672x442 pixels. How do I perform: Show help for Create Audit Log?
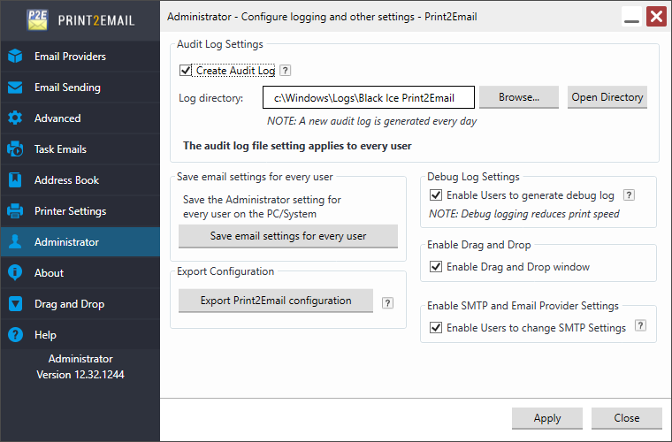click(285, 70)
